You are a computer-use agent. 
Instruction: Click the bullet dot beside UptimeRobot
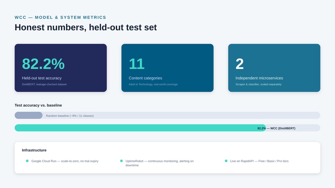(121, 161)
